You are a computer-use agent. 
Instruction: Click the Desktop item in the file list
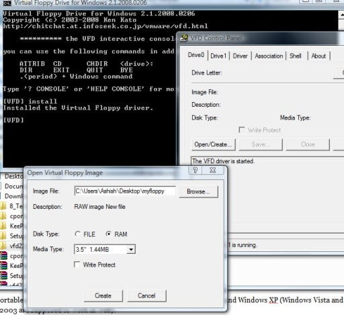click(13, 177)
